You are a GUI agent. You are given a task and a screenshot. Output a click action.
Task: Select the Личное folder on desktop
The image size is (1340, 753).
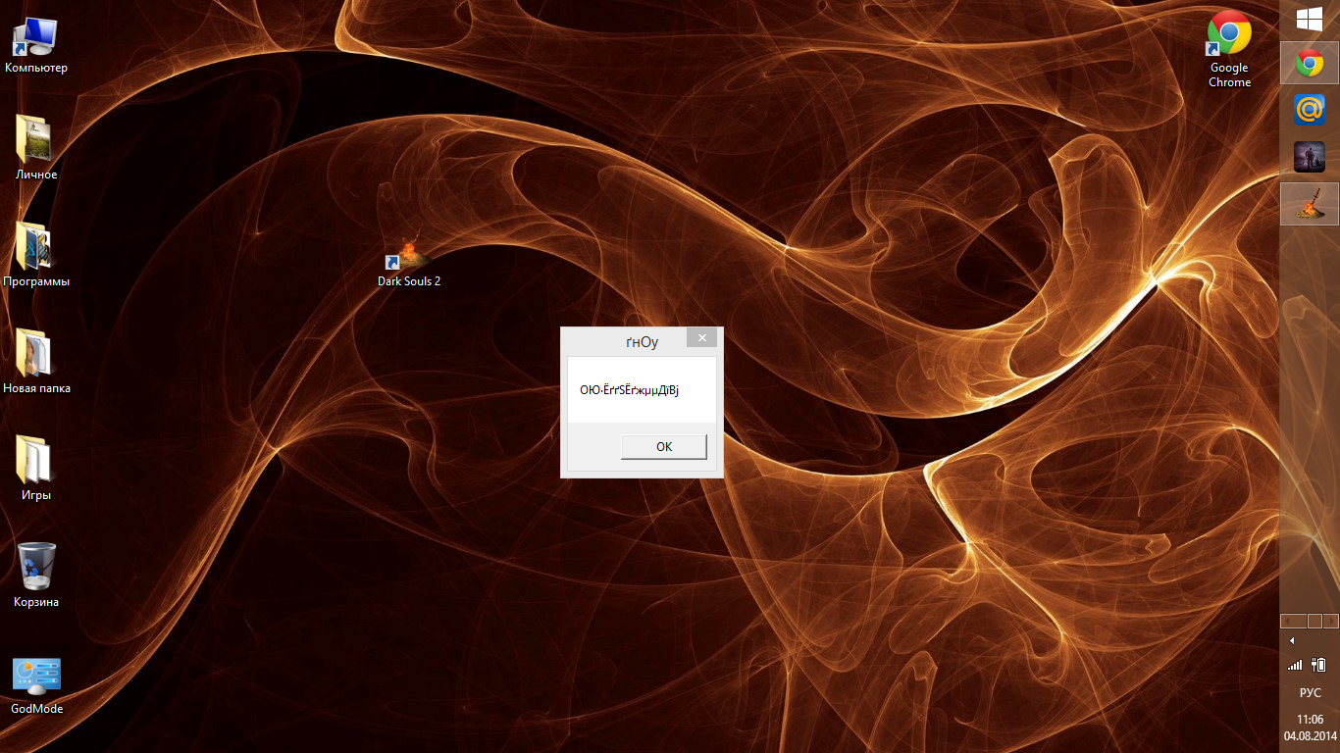tap(36, 148)
